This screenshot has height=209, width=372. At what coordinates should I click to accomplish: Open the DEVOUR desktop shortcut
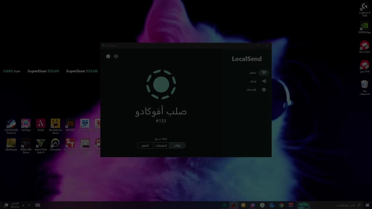pos(70,125)
